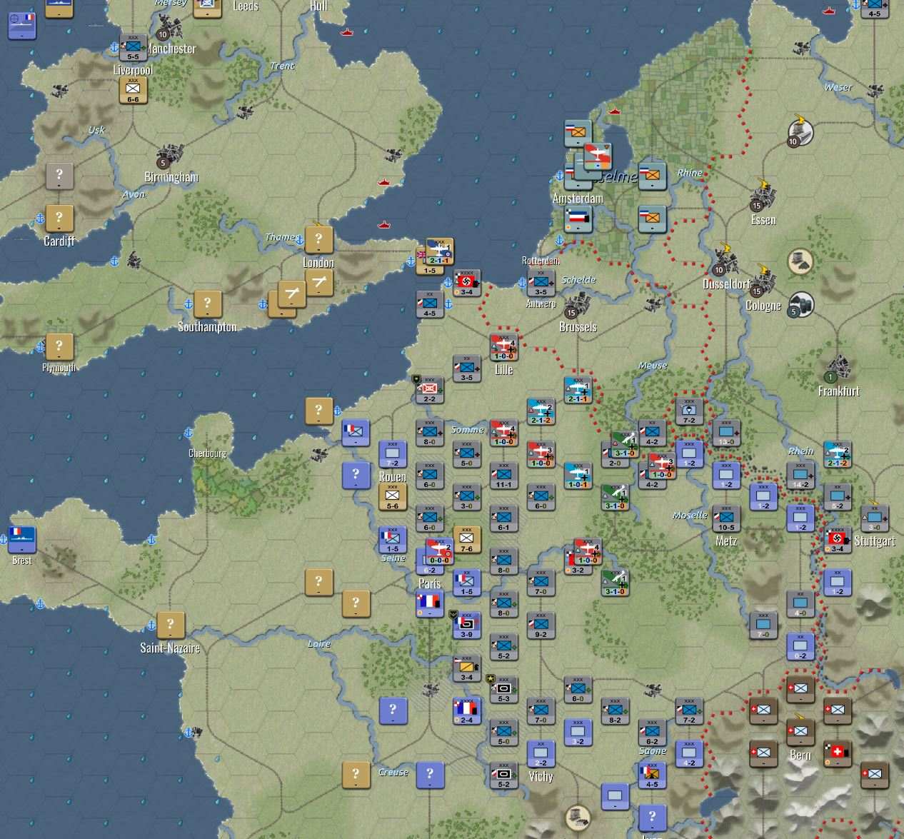Select the Dutch flag unit at Amsterdam

click(x=578, y=218)
